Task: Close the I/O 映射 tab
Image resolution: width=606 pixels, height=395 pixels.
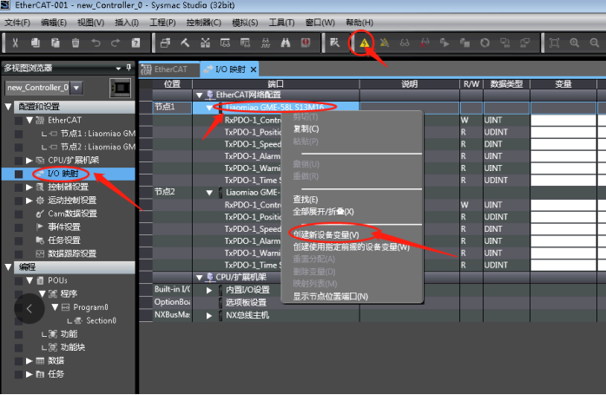Action: click(254, 69)
